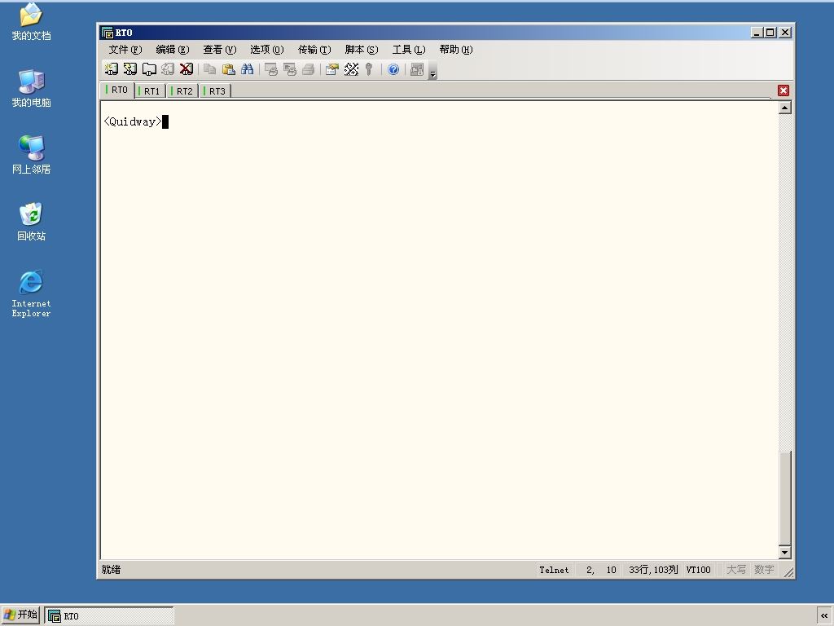Open the 脚本(S) menu
Screen dimensions: 834x626
tap(362, 50)
